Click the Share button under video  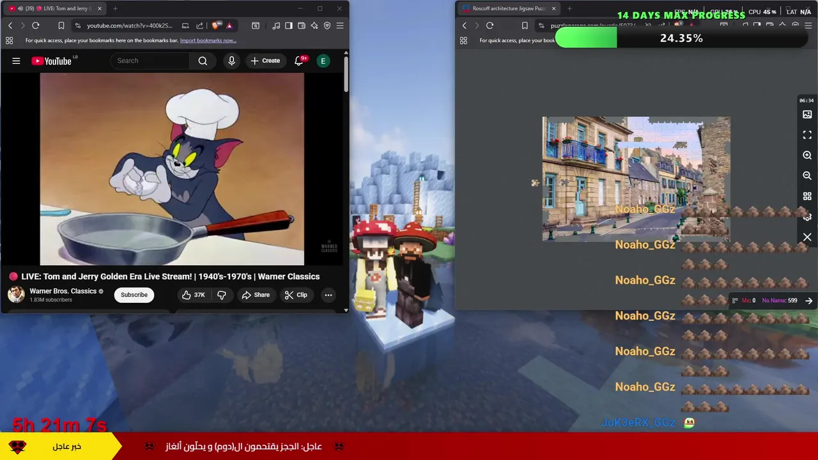point(256,295)
